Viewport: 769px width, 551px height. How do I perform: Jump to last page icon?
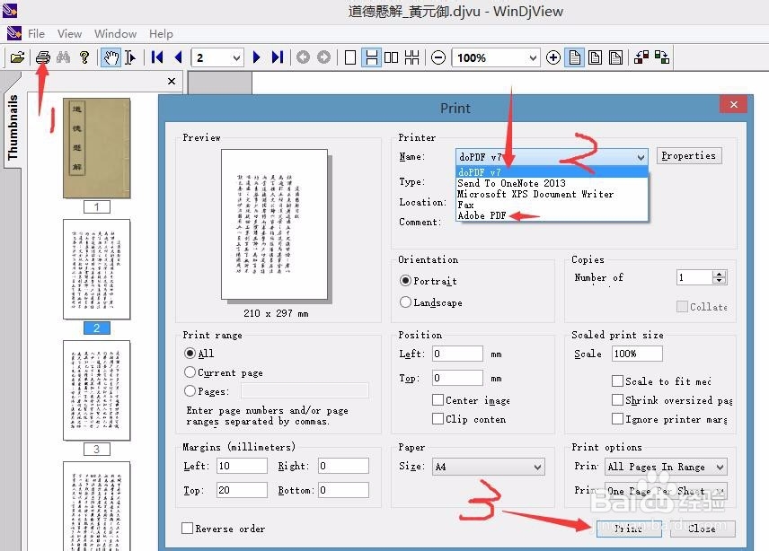(x=277, y=57)
